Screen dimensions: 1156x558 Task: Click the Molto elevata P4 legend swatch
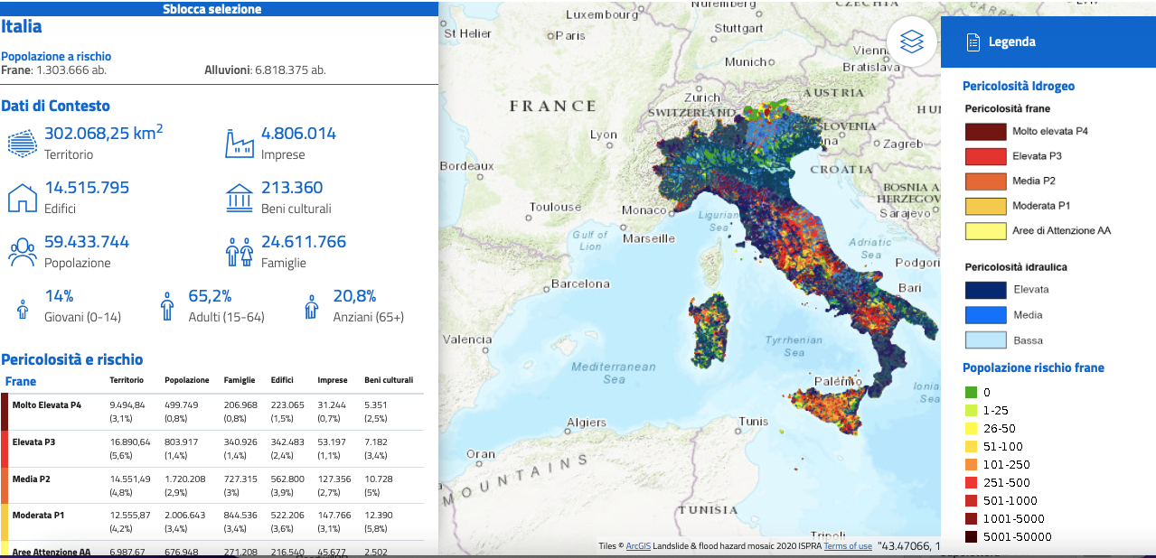pyautogui.click(x=985, y=131)
